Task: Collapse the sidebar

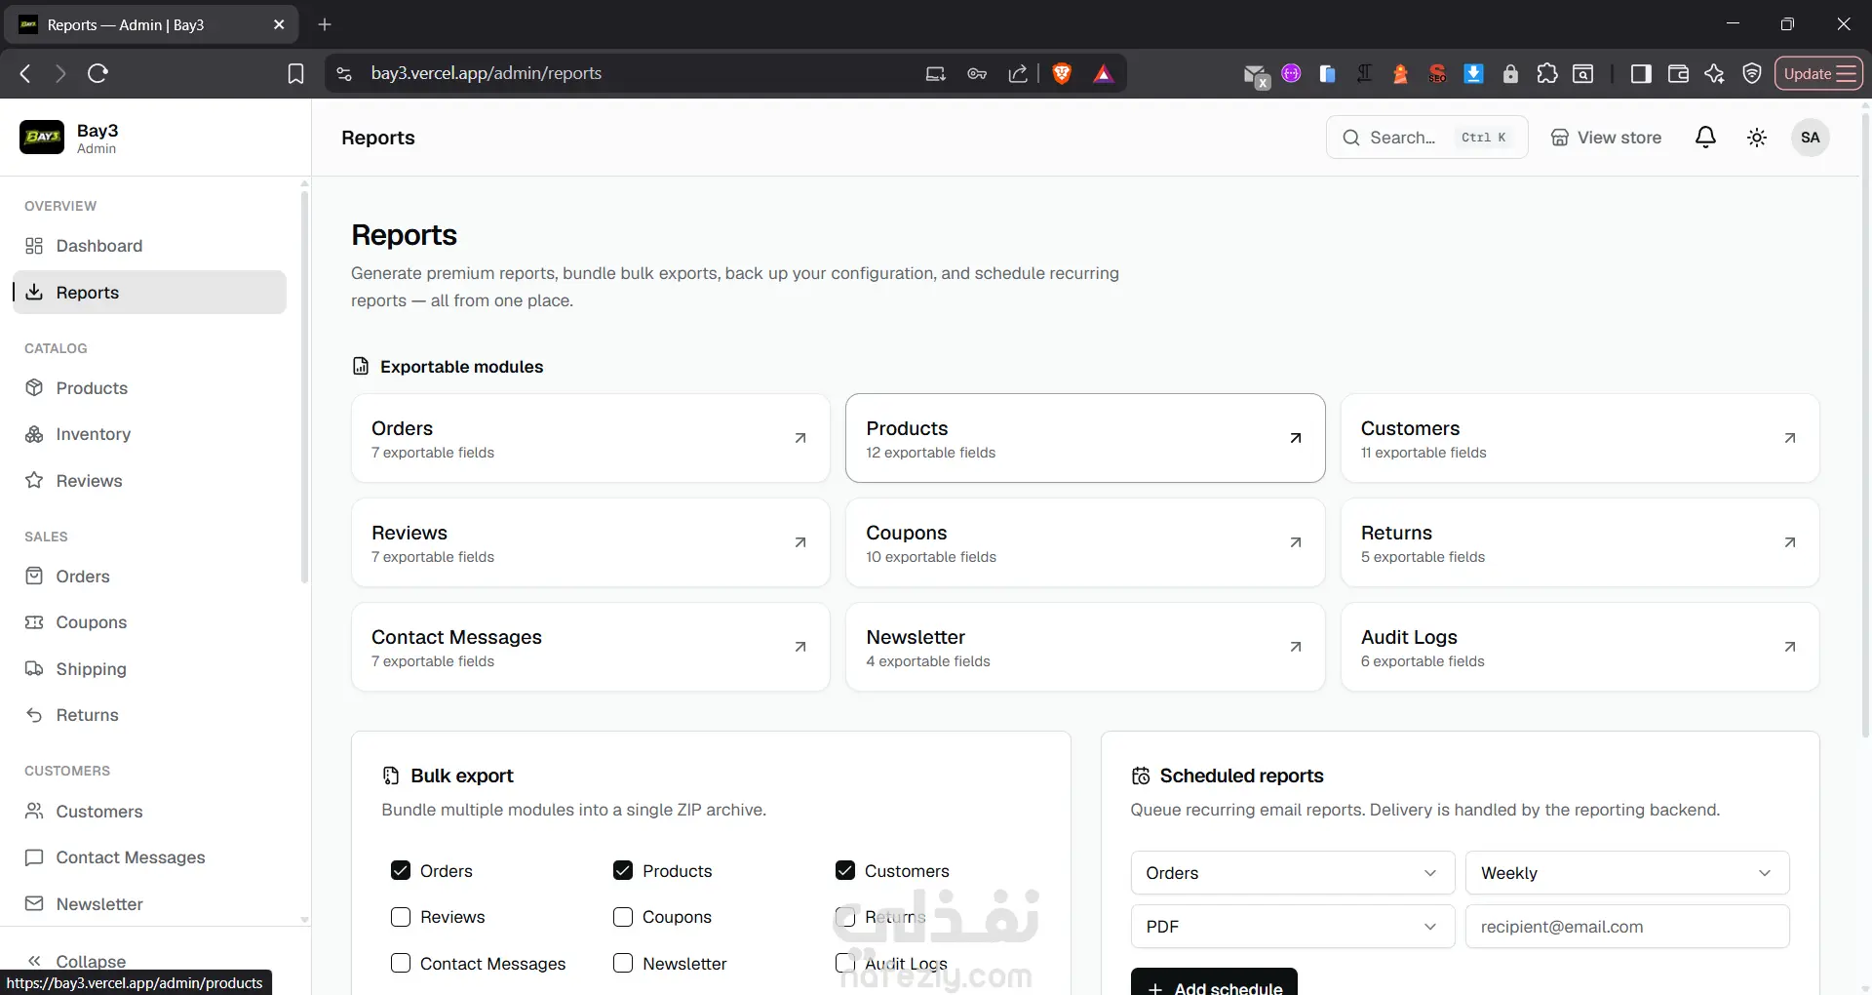Action: coord(78,962)
